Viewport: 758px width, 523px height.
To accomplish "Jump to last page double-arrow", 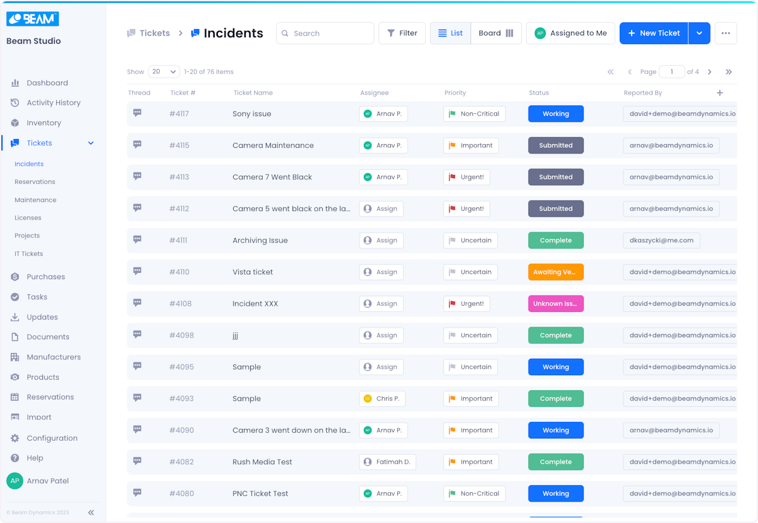I will coord(728,72).
